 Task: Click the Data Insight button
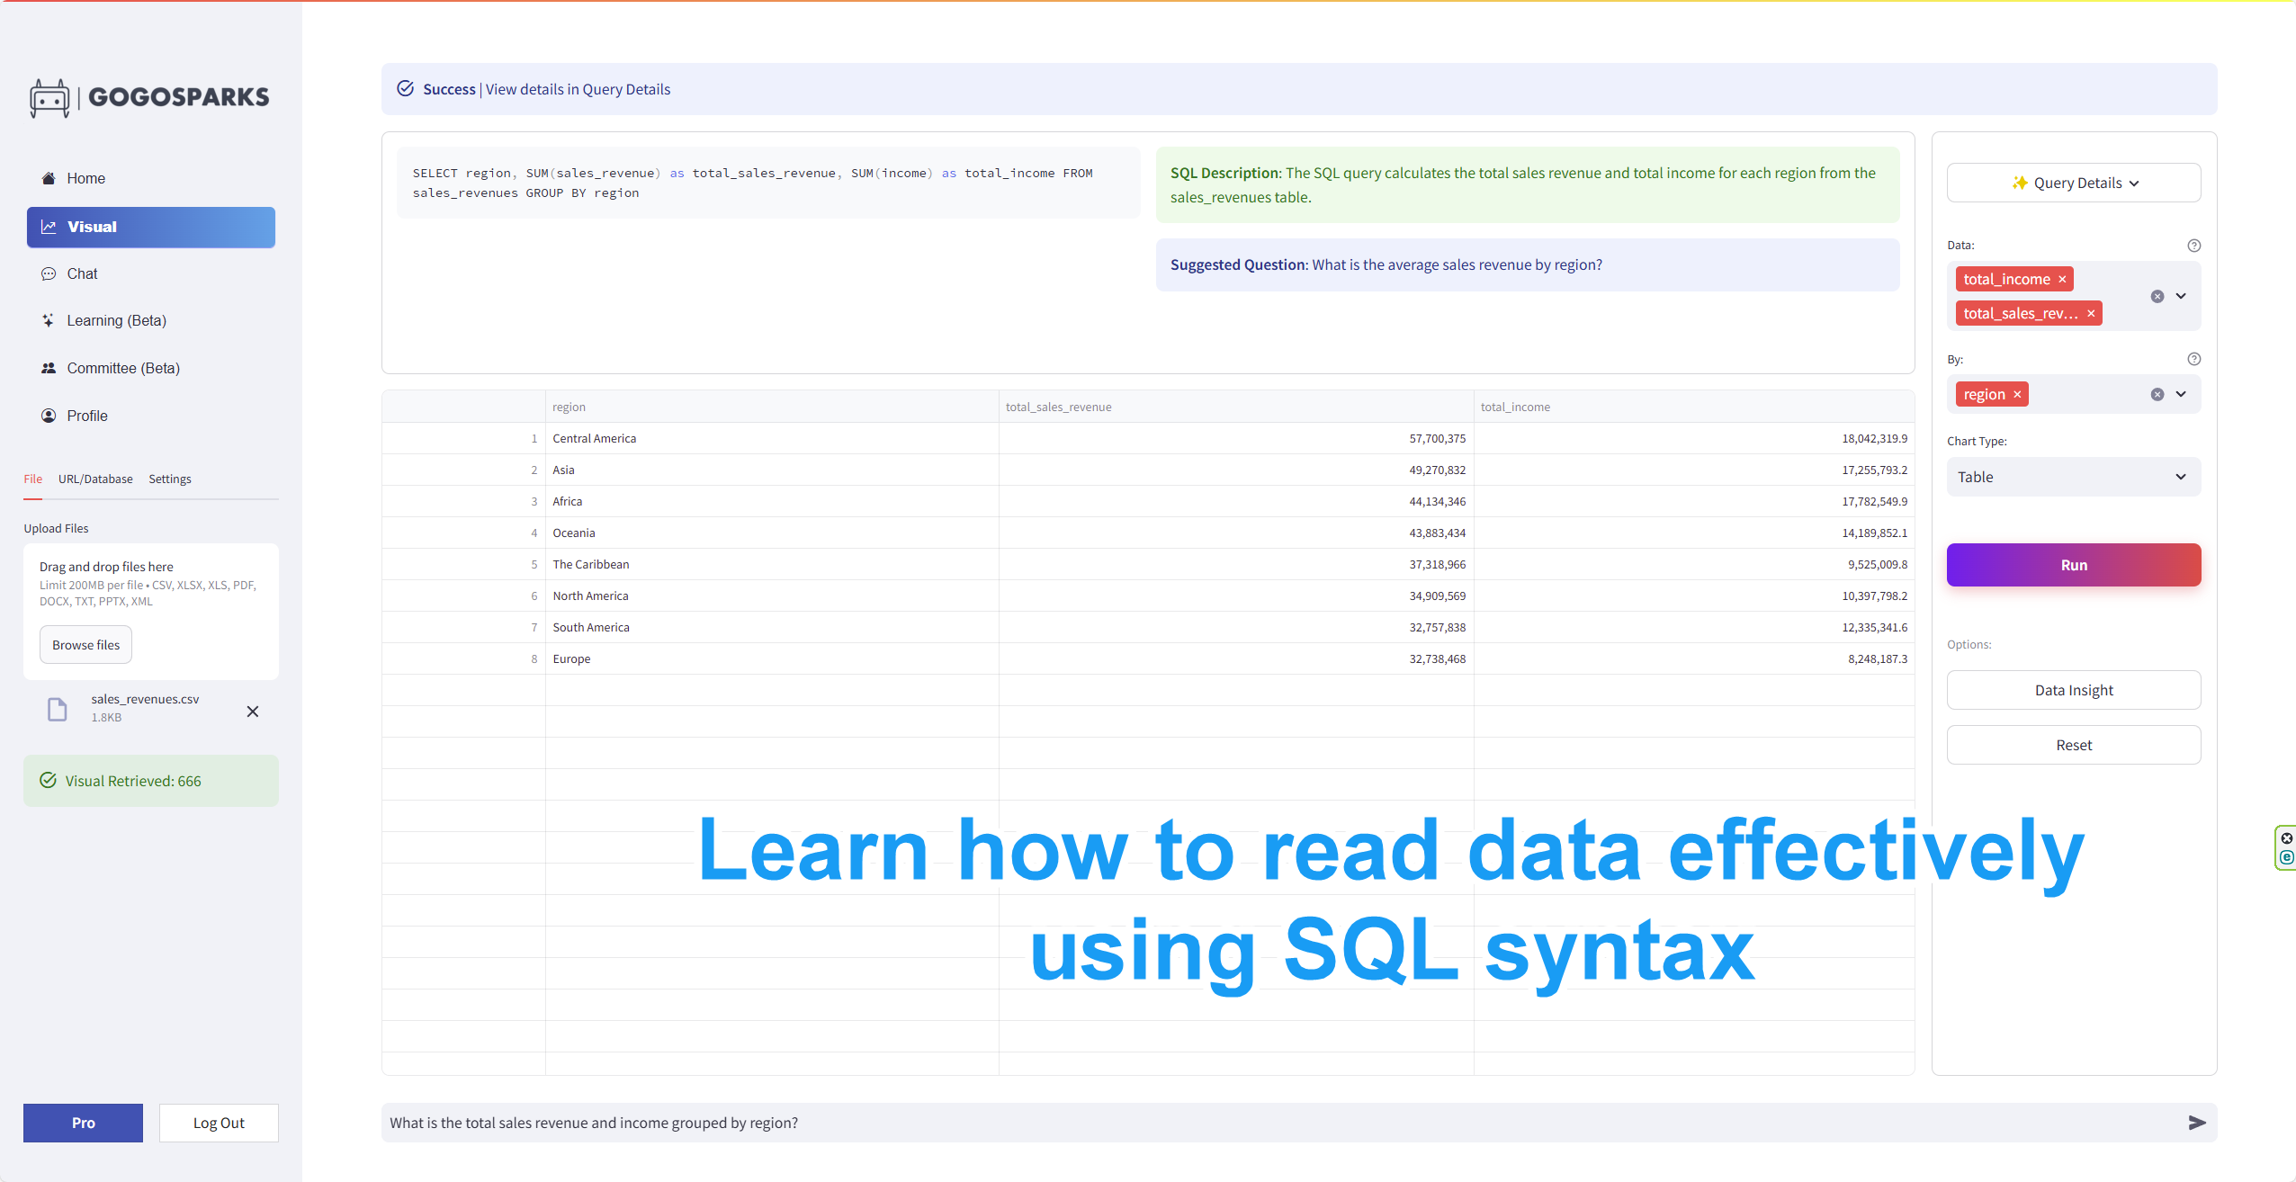coord(2073,690)
